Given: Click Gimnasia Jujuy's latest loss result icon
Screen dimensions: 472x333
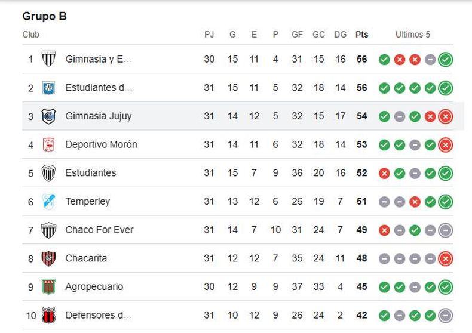Looking at the screenshot, I should click(446, 116).
